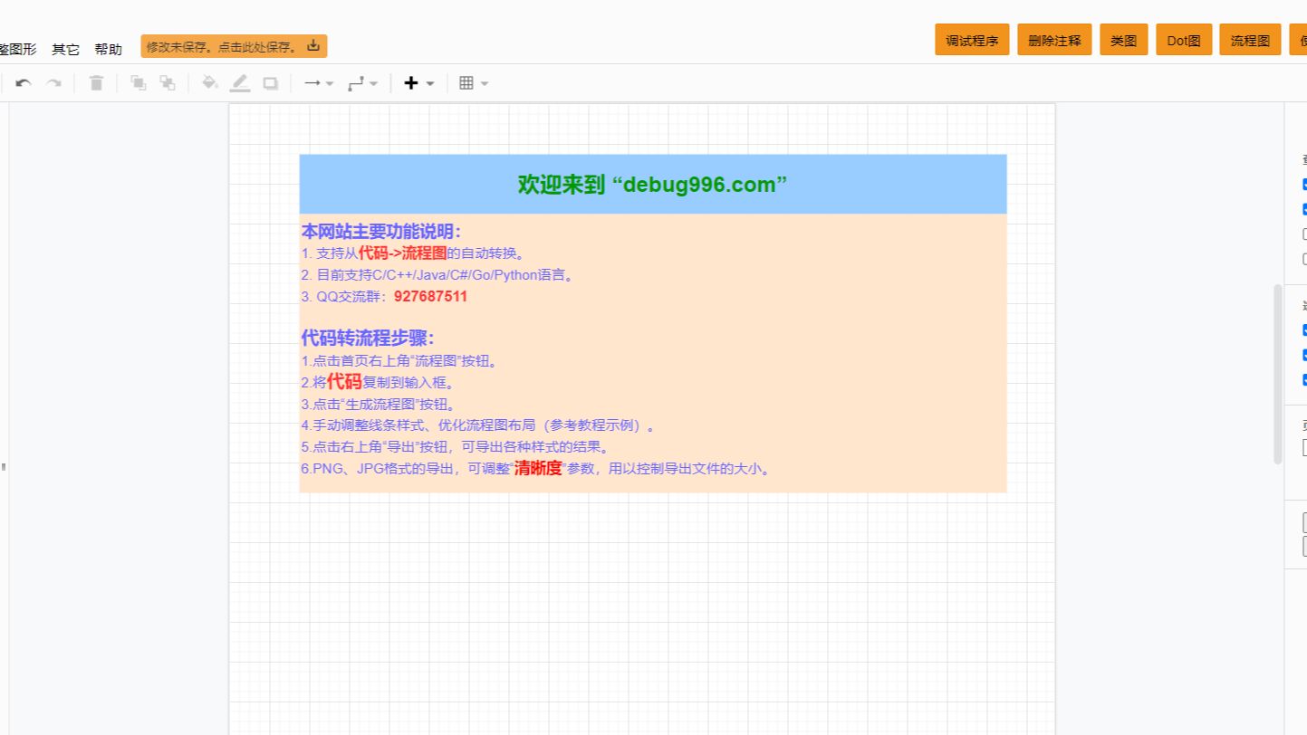
Task: Save via the unsaved changes notice
Action: (x=234, y=46)
